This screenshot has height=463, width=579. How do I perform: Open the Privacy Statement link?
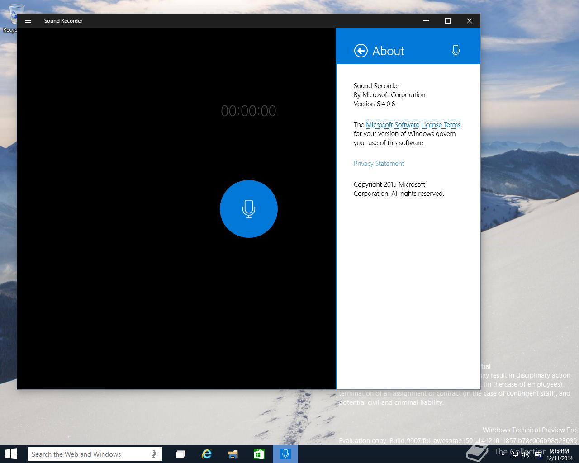point(379,164)
